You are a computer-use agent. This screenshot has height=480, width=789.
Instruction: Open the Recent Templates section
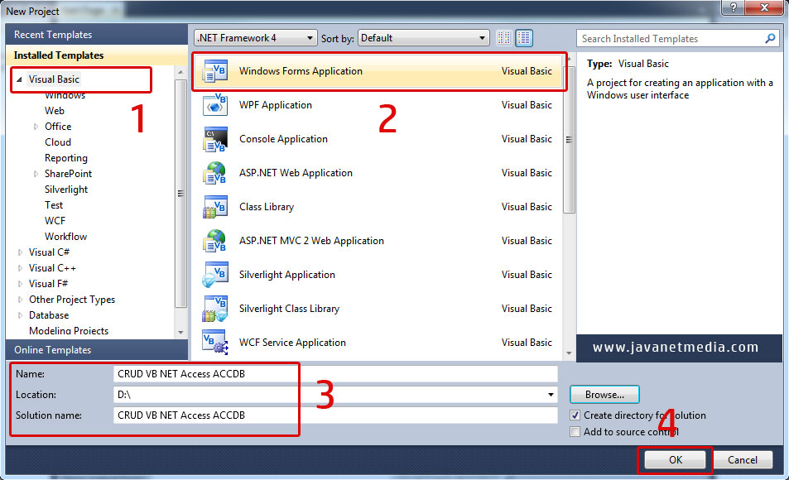click(96, 35)
